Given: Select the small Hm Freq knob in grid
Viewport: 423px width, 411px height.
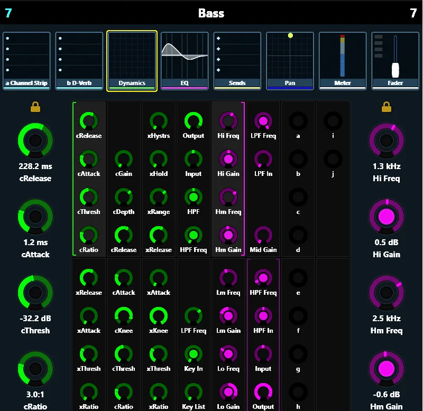Looking at the screenshot, I should 228,197.
